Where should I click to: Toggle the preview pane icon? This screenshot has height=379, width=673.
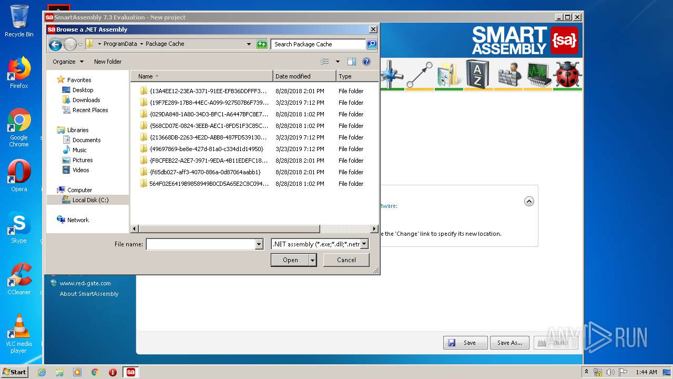352,62
